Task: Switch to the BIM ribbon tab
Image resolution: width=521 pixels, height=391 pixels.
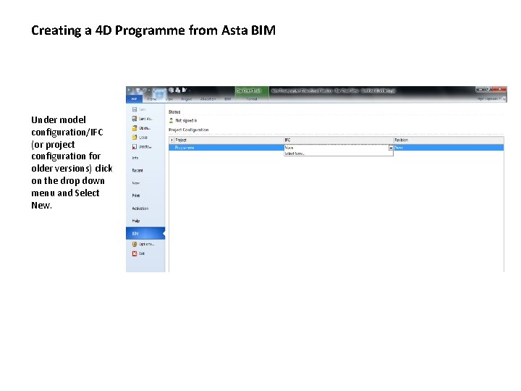Action: click(228, 99)
